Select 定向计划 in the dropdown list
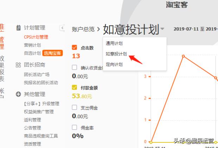 click(114, 64)
